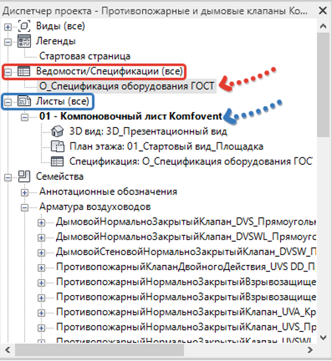Click the Листы (все) sheets icon
This screenshot has height=361, width=332.
[24, 101]
